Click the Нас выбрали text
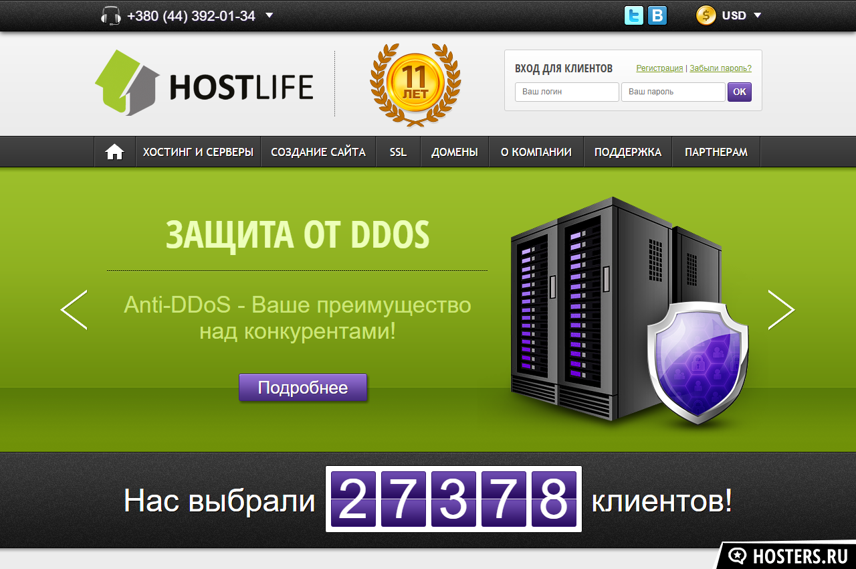 point(219,501)
